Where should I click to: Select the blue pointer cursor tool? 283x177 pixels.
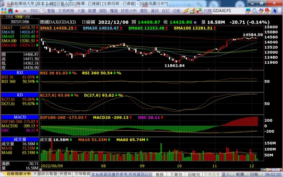(x=275, y=11)
